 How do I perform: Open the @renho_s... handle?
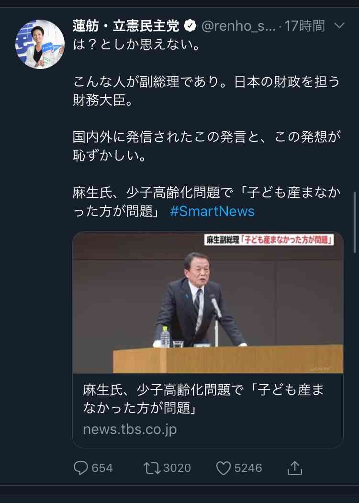click(x=238, y=26)
